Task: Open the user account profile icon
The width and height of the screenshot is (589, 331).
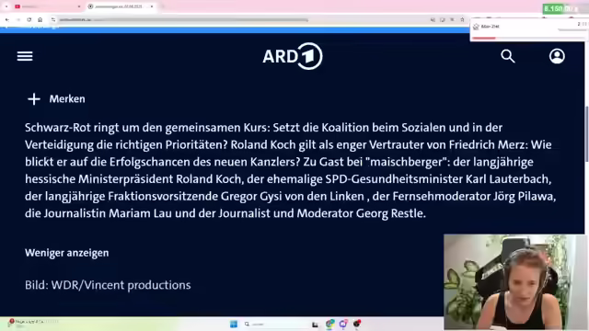Action: click(x=557, y=56)
